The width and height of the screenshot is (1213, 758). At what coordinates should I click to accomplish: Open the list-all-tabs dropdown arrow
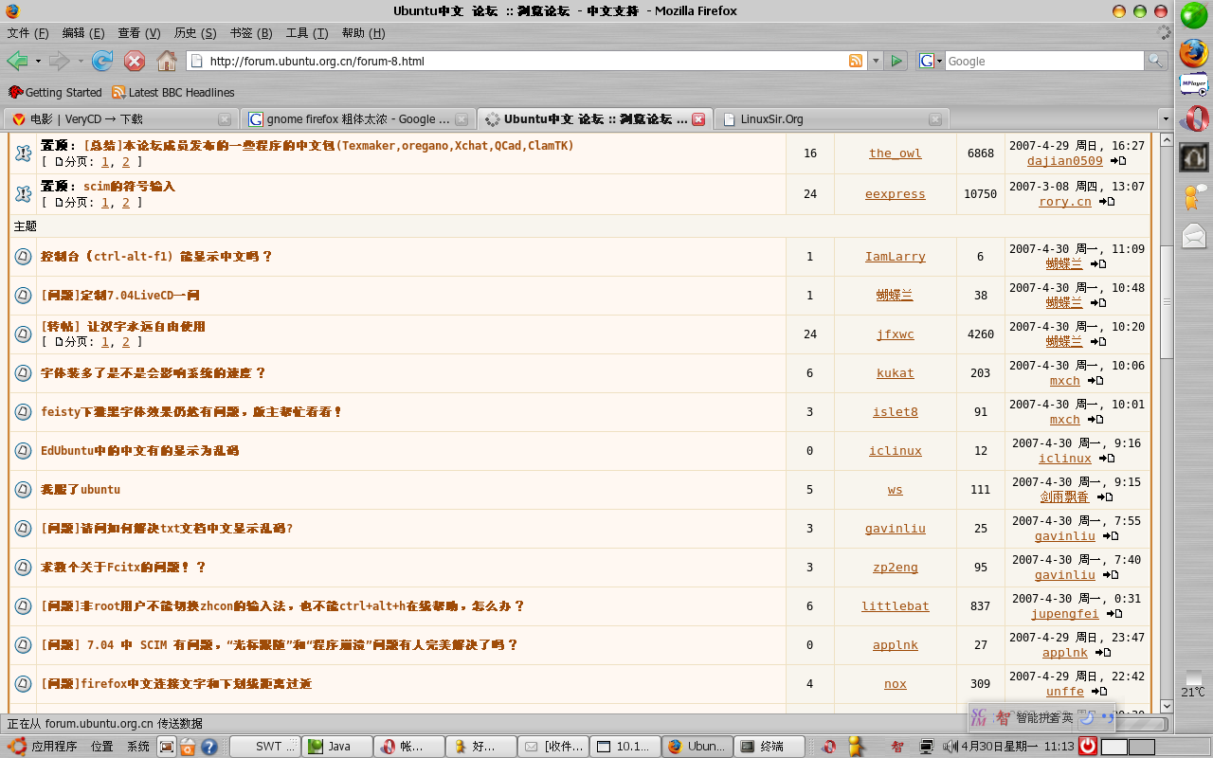(1166, 119)
